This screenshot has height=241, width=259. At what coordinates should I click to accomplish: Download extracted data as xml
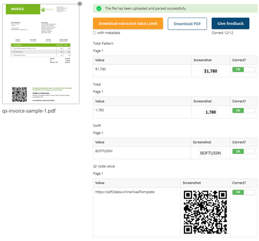point(128,24)
